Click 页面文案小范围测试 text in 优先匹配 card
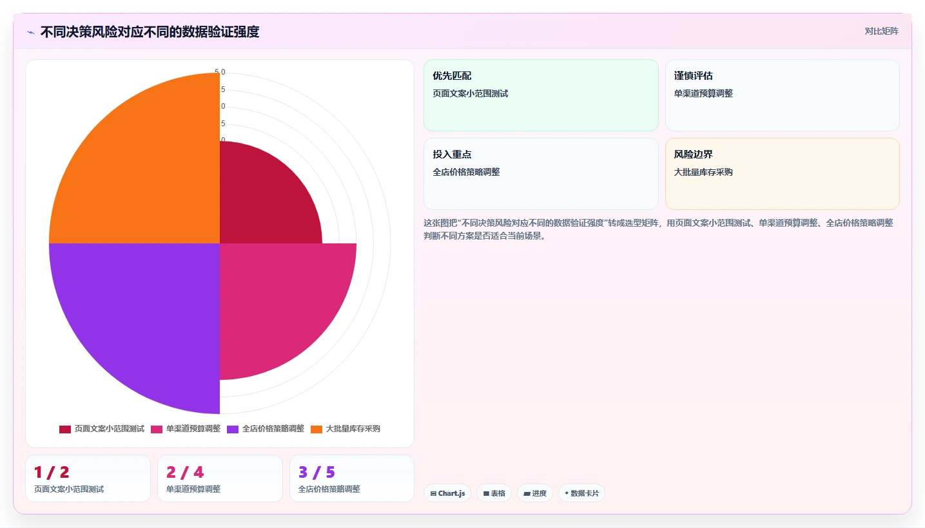This screenshot has height=528, width=925. point(471,93)
